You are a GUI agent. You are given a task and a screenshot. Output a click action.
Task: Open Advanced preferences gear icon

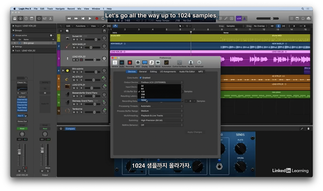199,63
